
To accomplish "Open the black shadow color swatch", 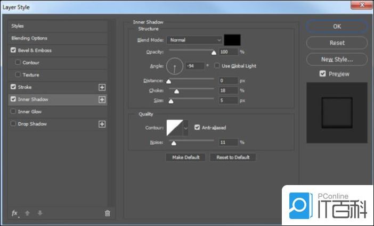I will (x=232, y=40).
